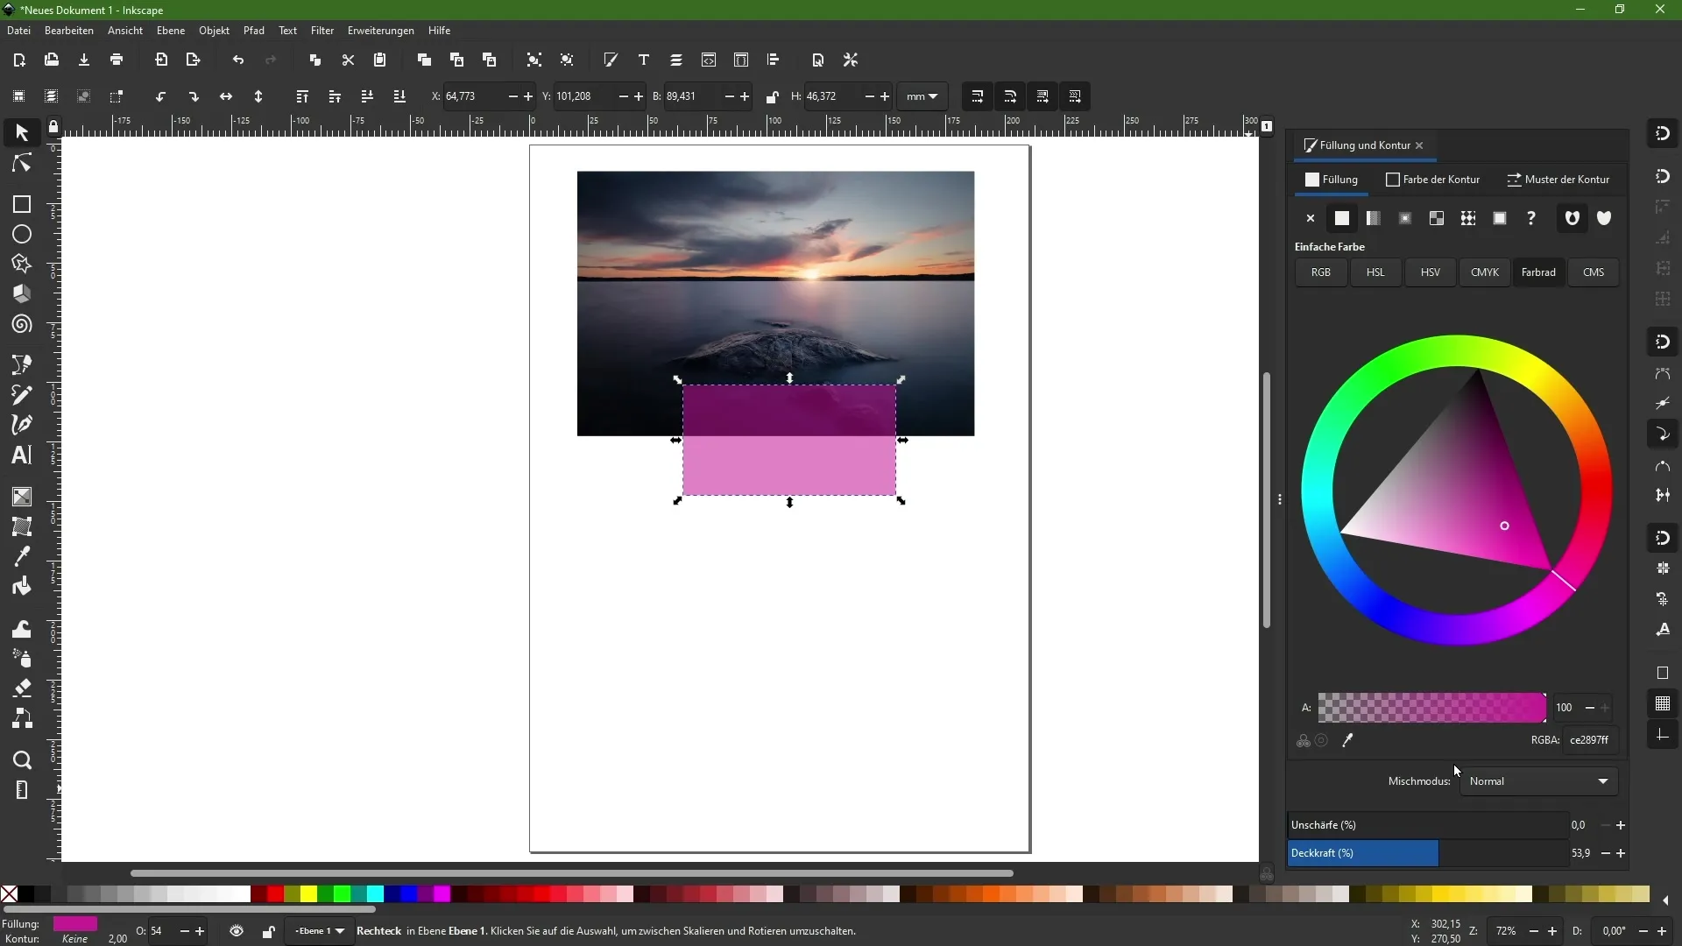Image resolution: width=1682 pixels, height=946 pixels.
Task: Select the Paint bucket tool
Action: point(22,586)
